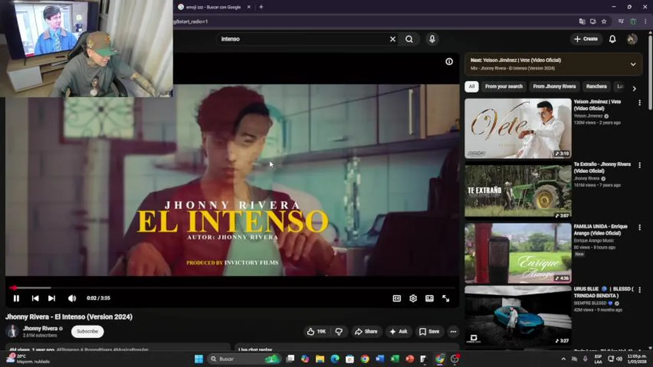Show more filter chips with right arrow
The width and height of the screenshot is (653, 367).
coord(634,88)
